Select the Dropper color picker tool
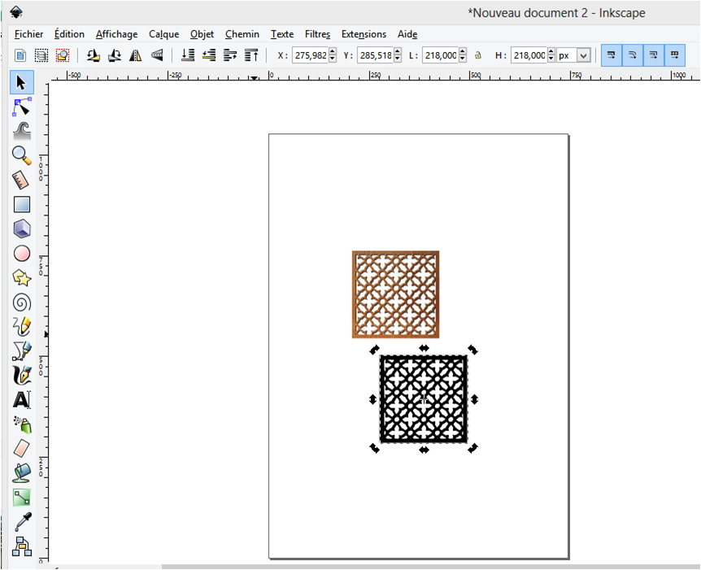The height and width of the screenshot is (570, 701). (x=23, y=521)
